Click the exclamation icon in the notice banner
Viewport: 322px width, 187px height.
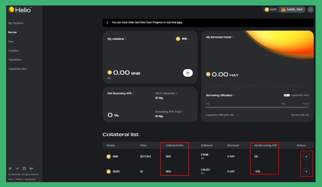pos(108,23)
